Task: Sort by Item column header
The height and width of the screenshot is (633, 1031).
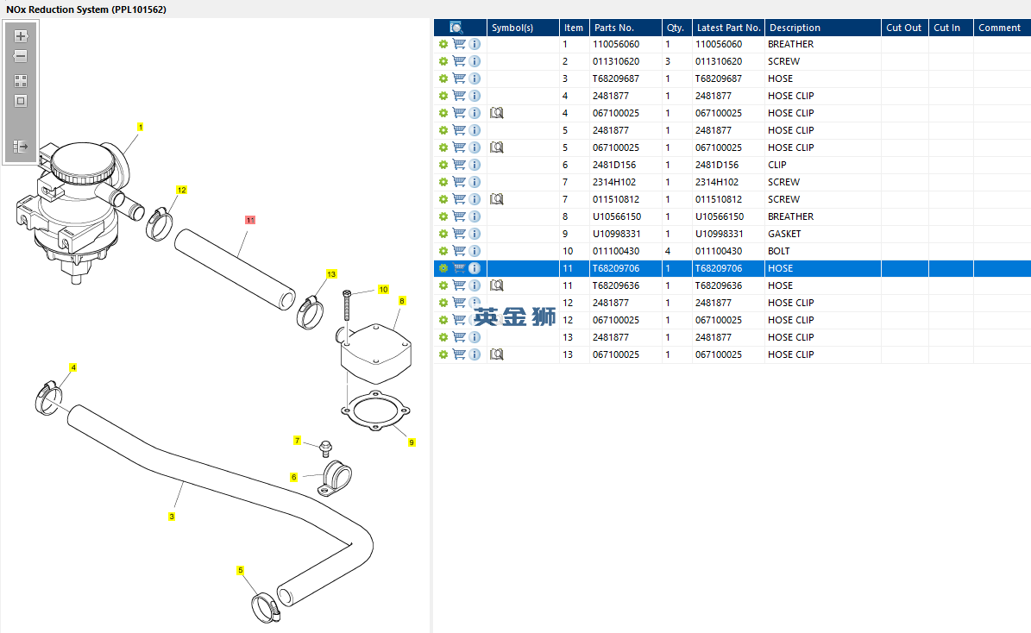Action: click(574, 28)
